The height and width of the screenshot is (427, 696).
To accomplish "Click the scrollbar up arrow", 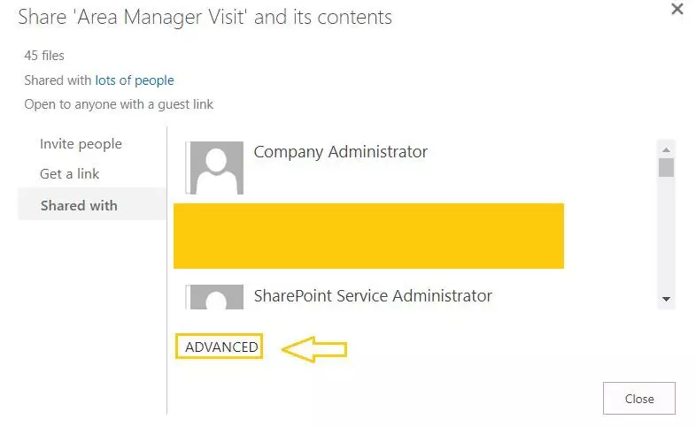I will click(667, 147).
